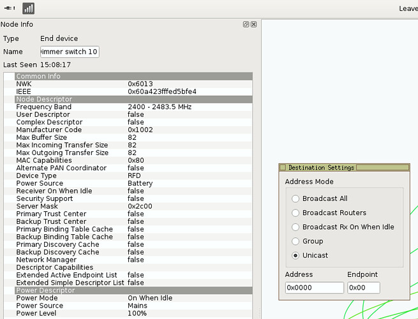Select the Complex Descriptor row

(128, 122)
